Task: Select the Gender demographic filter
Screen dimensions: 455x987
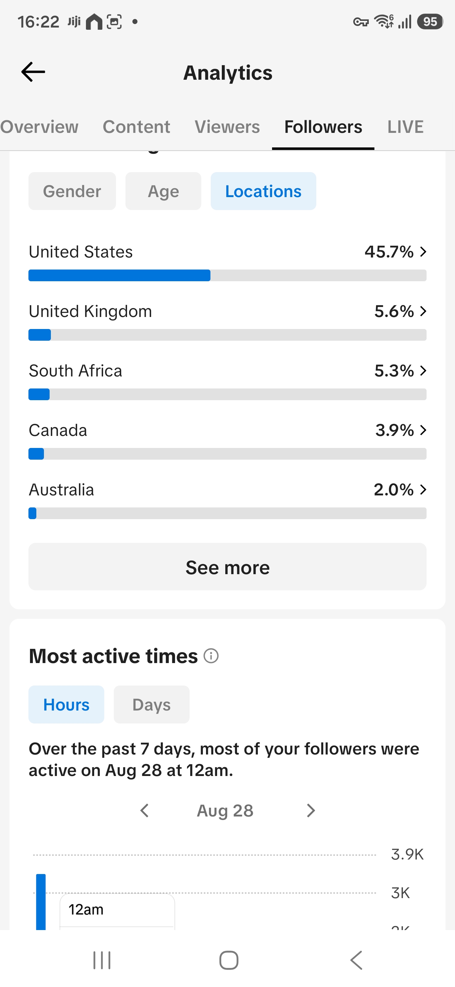Action: [72, 191]
